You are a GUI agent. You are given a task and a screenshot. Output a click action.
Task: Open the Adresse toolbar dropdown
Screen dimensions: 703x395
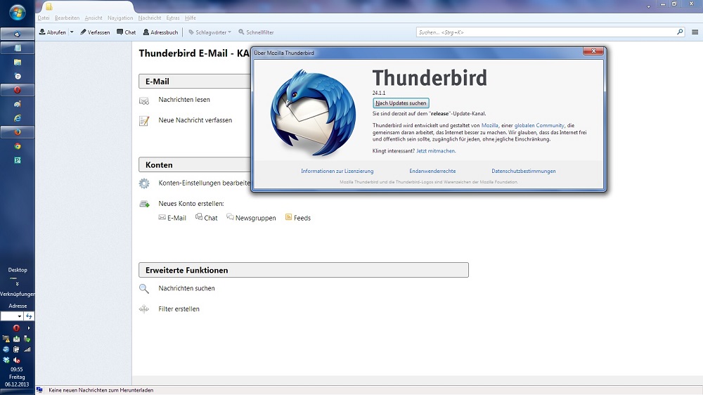coord(19,316)
